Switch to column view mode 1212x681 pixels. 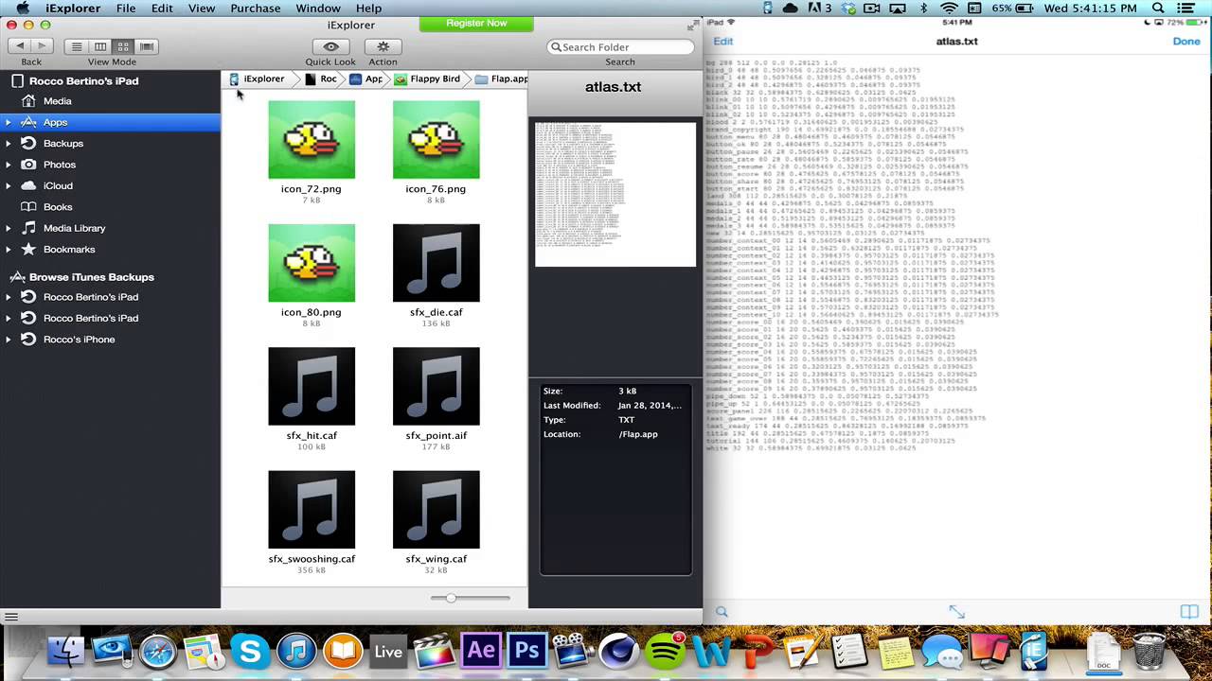(x=100, y=46)
